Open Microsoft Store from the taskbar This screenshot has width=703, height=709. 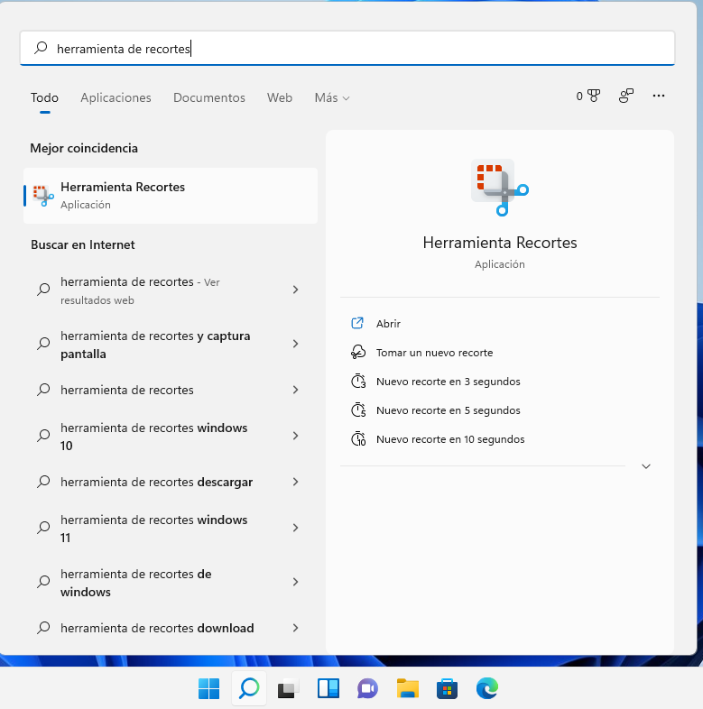[447, 688]
